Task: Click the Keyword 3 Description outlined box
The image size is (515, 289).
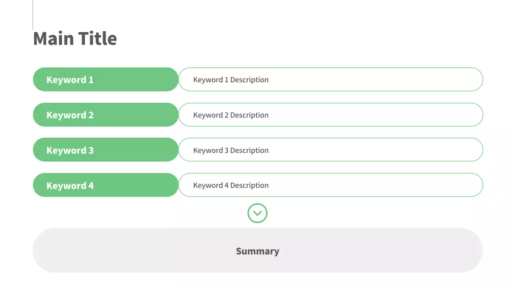Action: pyautogui.click(x=362, y=150)
